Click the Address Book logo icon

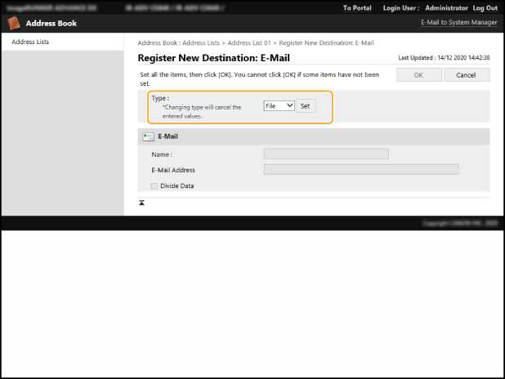point(14,23)
